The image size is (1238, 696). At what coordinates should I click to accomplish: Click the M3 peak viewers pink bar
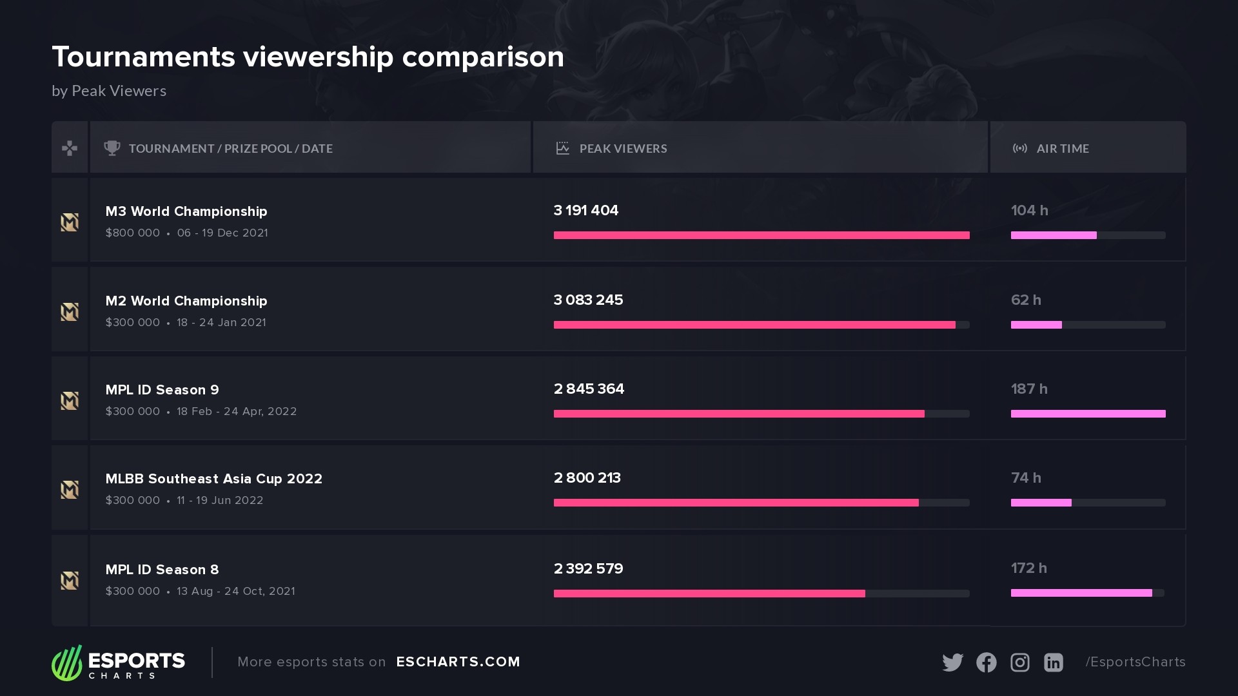point(761,235)
